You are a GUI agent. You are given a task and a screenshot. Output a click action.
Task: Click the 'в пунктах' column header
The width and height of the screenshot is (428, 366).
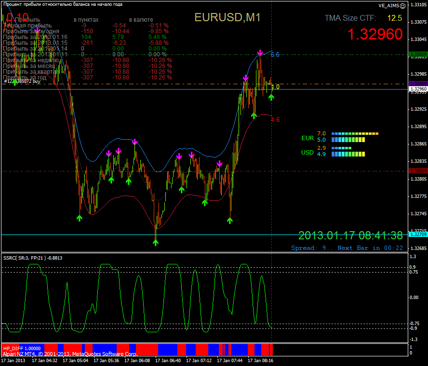(86, 20)
